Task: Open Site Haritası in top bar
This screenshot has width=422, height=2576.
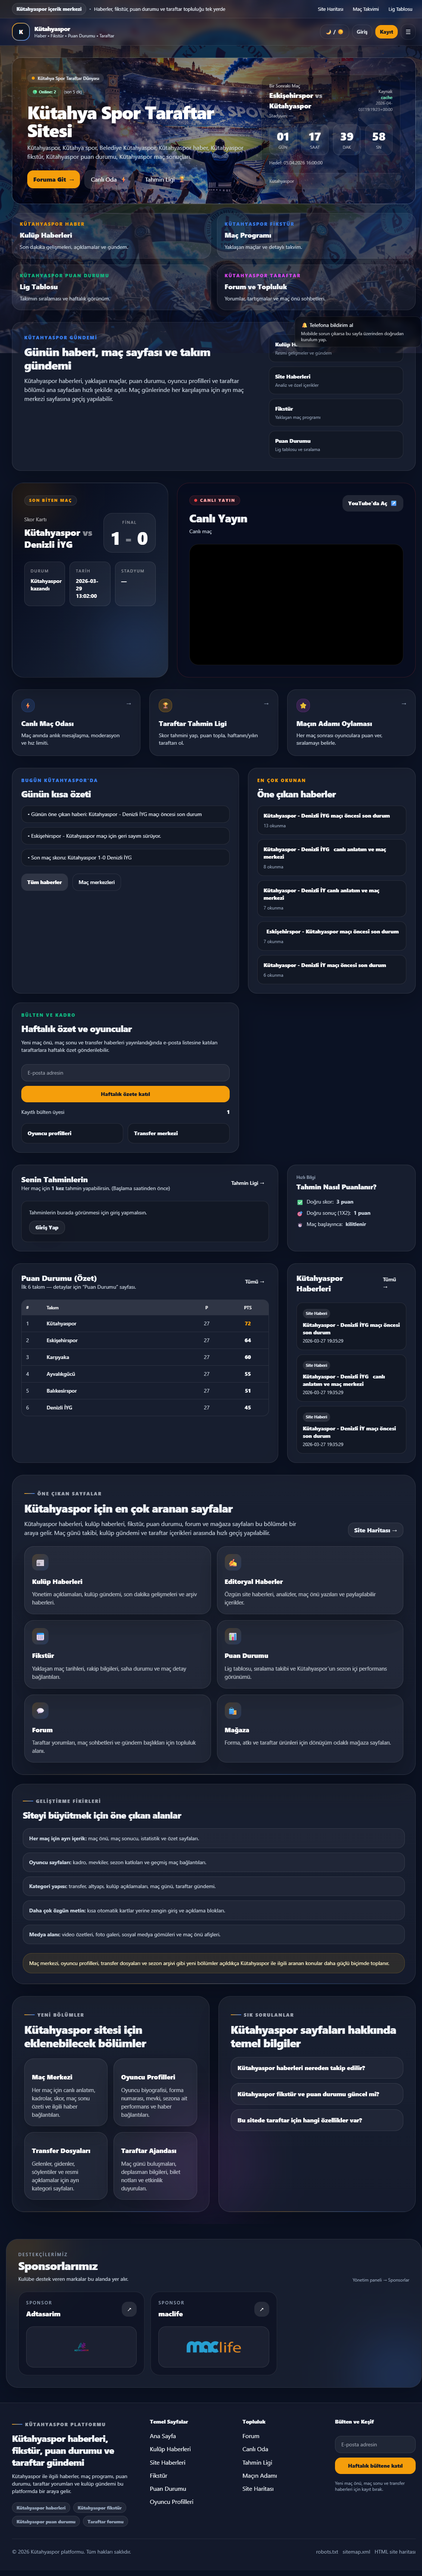Action: pos(330,9)
